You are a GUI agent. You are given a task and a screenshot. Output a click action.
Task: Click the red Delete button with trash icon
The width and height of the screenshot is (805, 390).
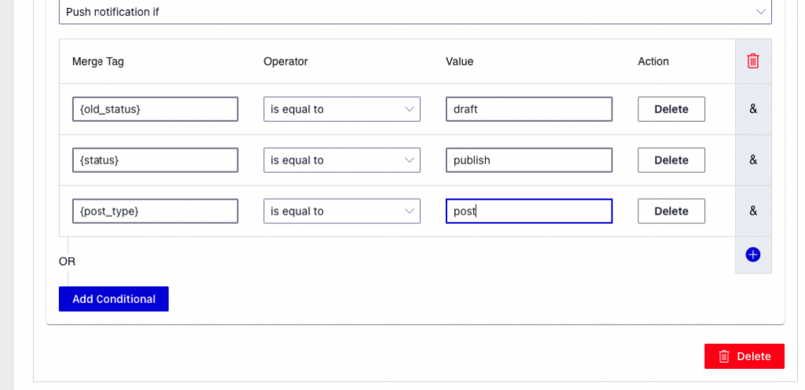click(744, 356)
